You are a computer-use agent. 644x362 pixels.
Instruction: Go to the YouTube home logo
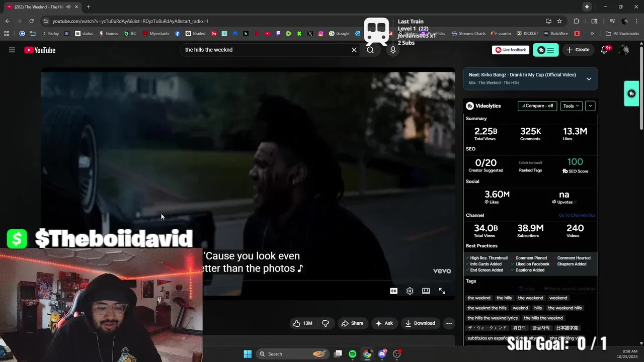[40, 50]
